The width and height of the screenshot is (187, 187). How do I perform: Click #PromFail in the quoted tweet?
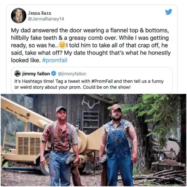click(102, 81)
